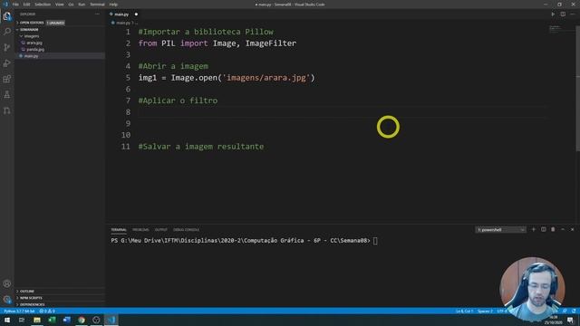Open the powershell terminal selector dropdown
This screenshot has width=580, height=326.
click(500, 230)
